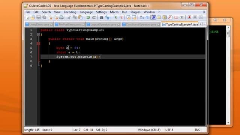This screenshot has height=135, width=240.
Task: Print the document using printer icon
Action: click(61, 18)
